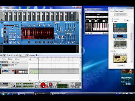
Task: Open the MIDI output port dropdown in keyboard window
Action: (103, 17)
